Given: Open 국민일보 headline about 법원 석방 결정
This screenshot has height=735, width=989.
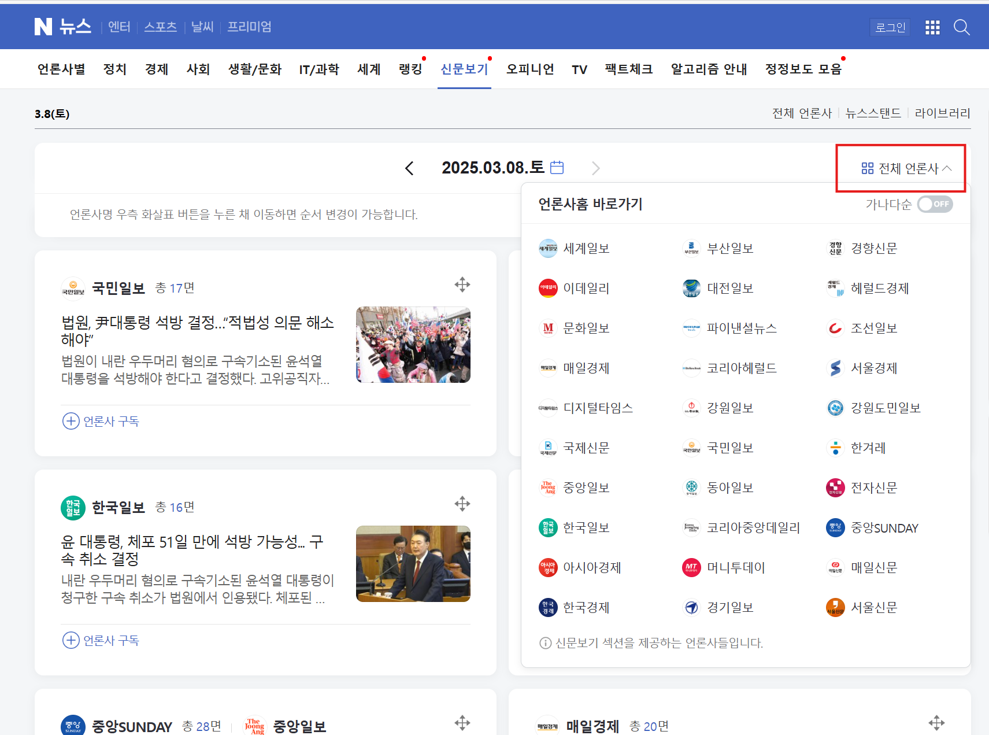Looking at the screenshot, I should click(x=198, y=331).
